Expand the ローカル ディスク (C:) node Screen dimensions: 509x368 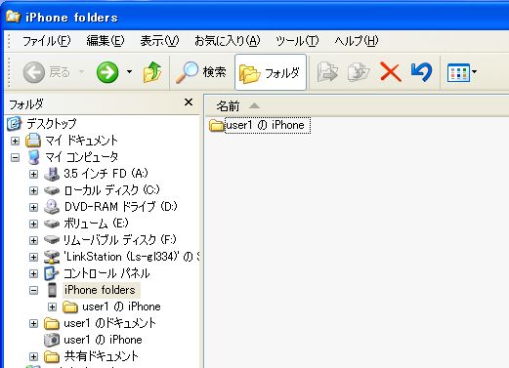(x=33, y=190)
